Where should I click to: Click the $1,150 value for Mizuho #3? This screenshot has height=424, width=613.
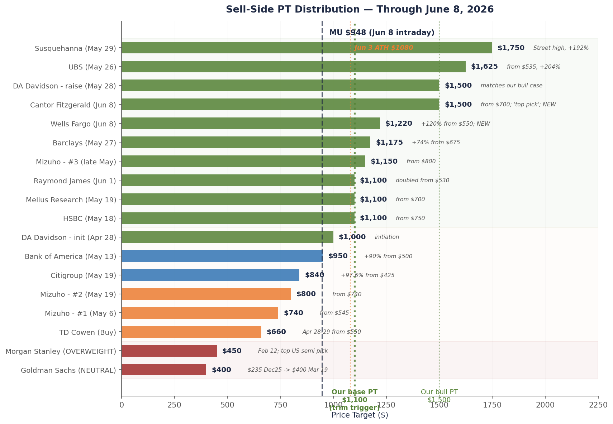pyautogui.click(x=384, y=162)
